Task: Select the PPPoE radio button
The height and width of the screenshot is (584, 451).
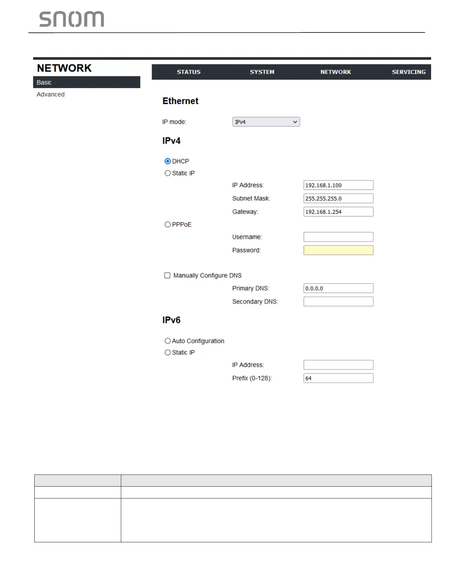Action: tap(168, 225)
